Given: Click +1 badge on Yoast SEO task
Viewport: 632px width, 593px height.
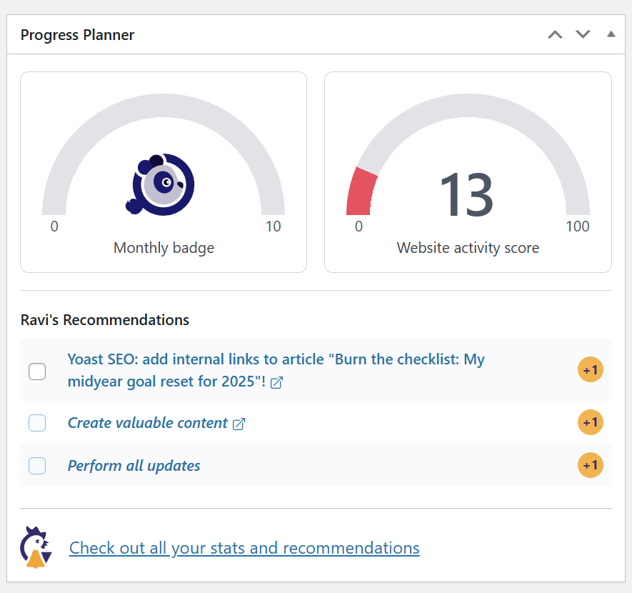Looking at the screenshot, I should pyautogui.click(x=591, y=369).
